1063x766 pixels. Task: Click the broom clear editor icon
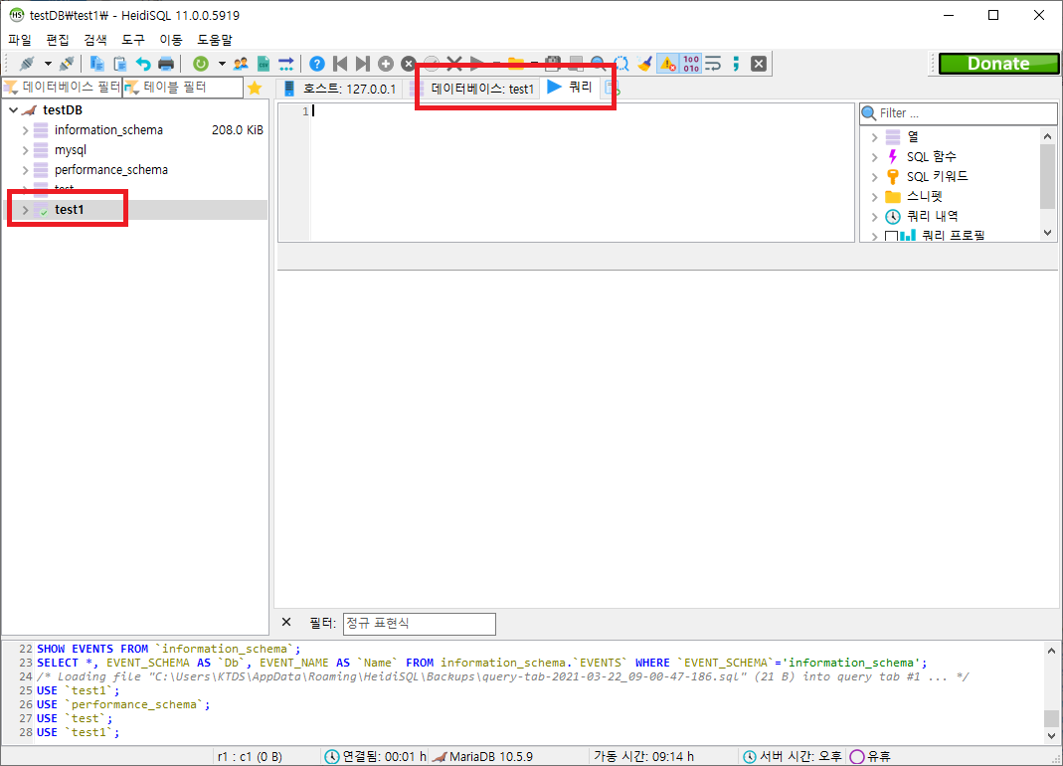tap(644, 64)
